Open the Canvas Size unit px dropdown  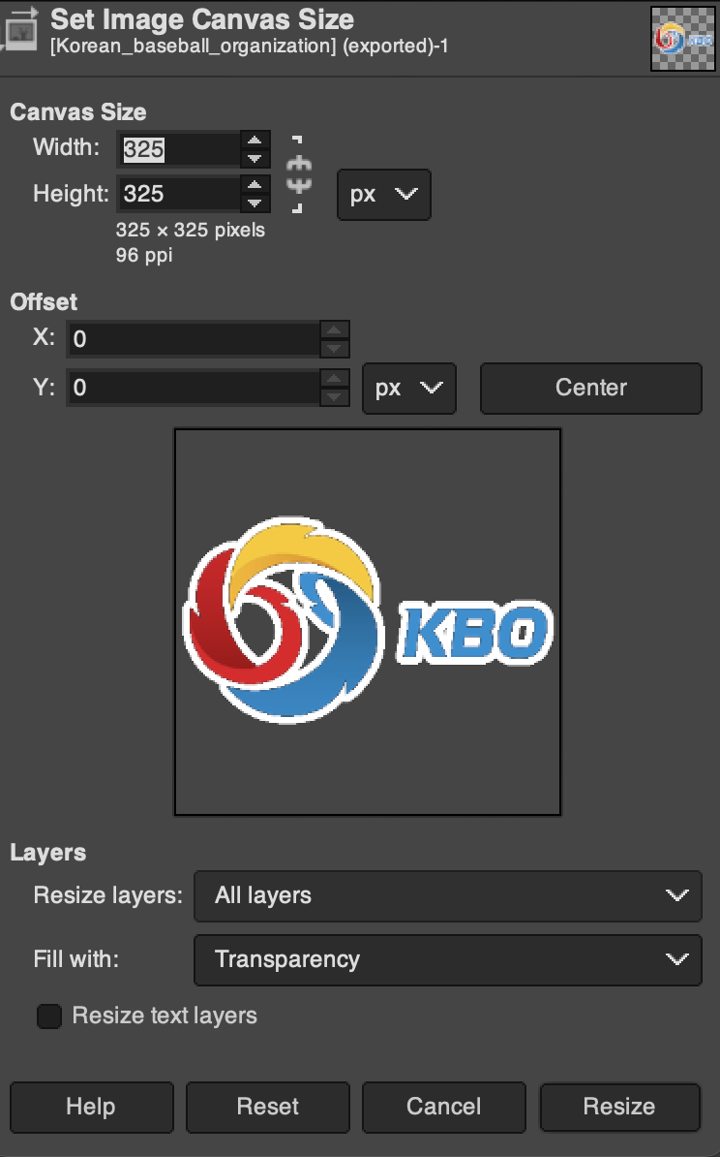[384, 195]
